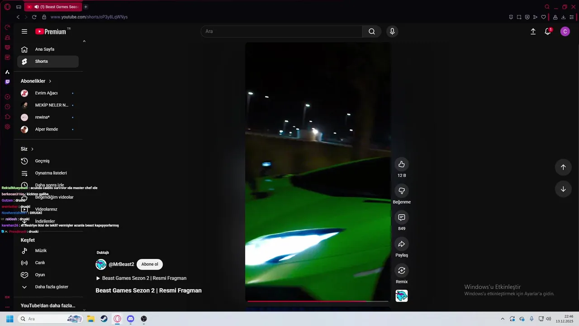
Task: Open MEKİP NELER N... subscription
Action: (x=48, y=105)
